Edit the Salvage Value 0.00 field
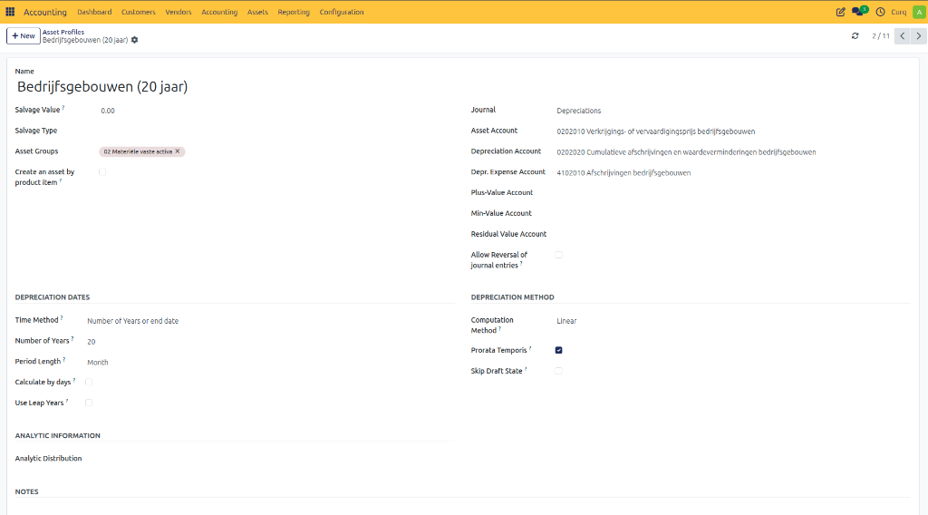 [x=276, y=111]
